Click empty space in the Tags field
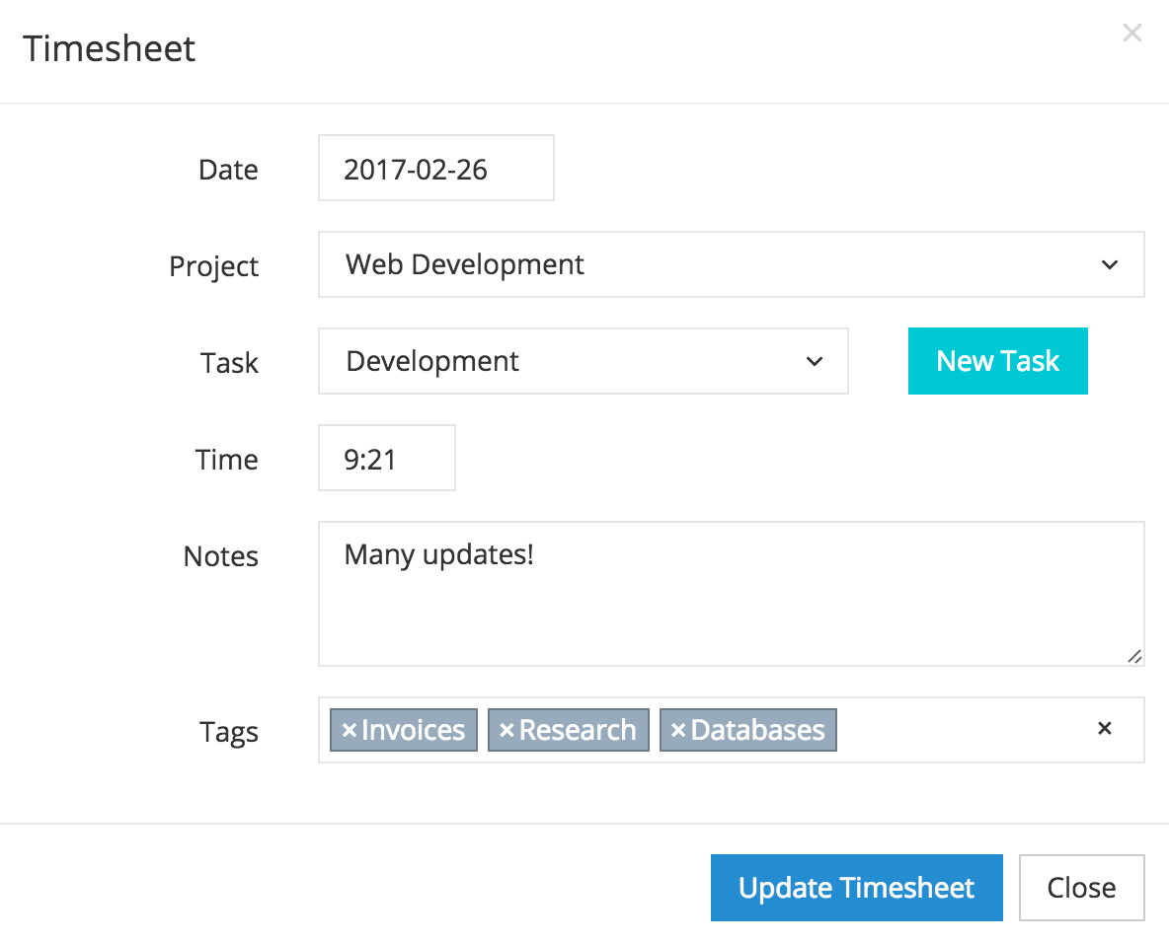 click(958, 731)
